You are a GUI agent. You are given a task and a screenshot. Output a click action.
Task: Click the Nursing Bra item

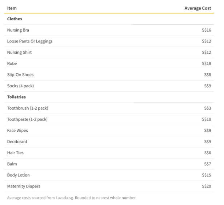[18, 30]
